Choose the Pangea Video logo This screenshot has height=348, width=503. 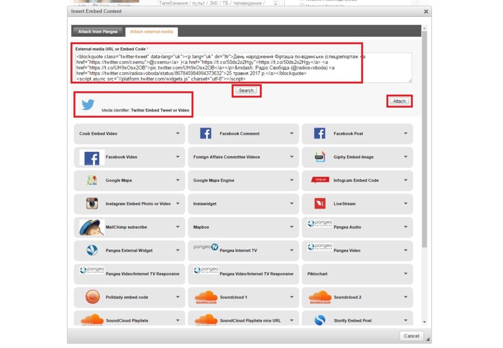point(320,247)
